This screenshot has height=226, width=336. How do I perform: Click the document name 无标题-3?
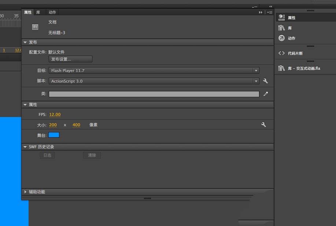56,33
